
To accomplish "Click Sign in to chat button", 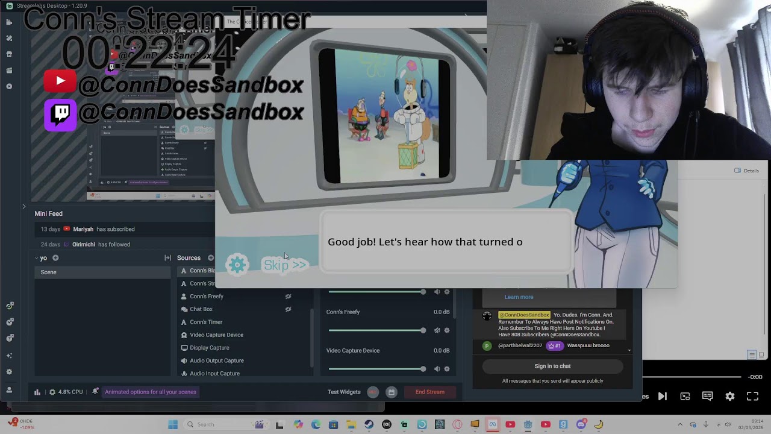I will pyautogui.click(x=552, y=366).
